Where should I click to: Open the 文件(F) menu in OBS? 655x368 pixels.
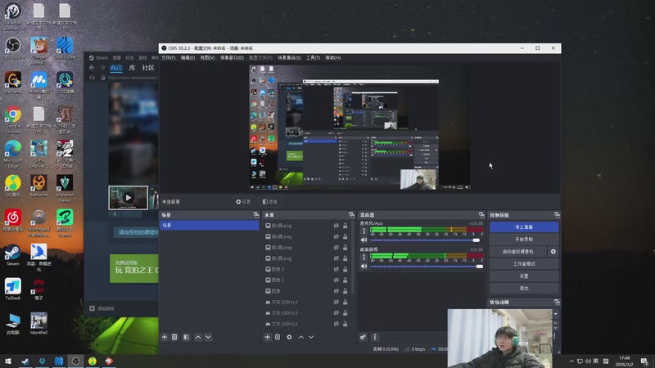[169, 58]
